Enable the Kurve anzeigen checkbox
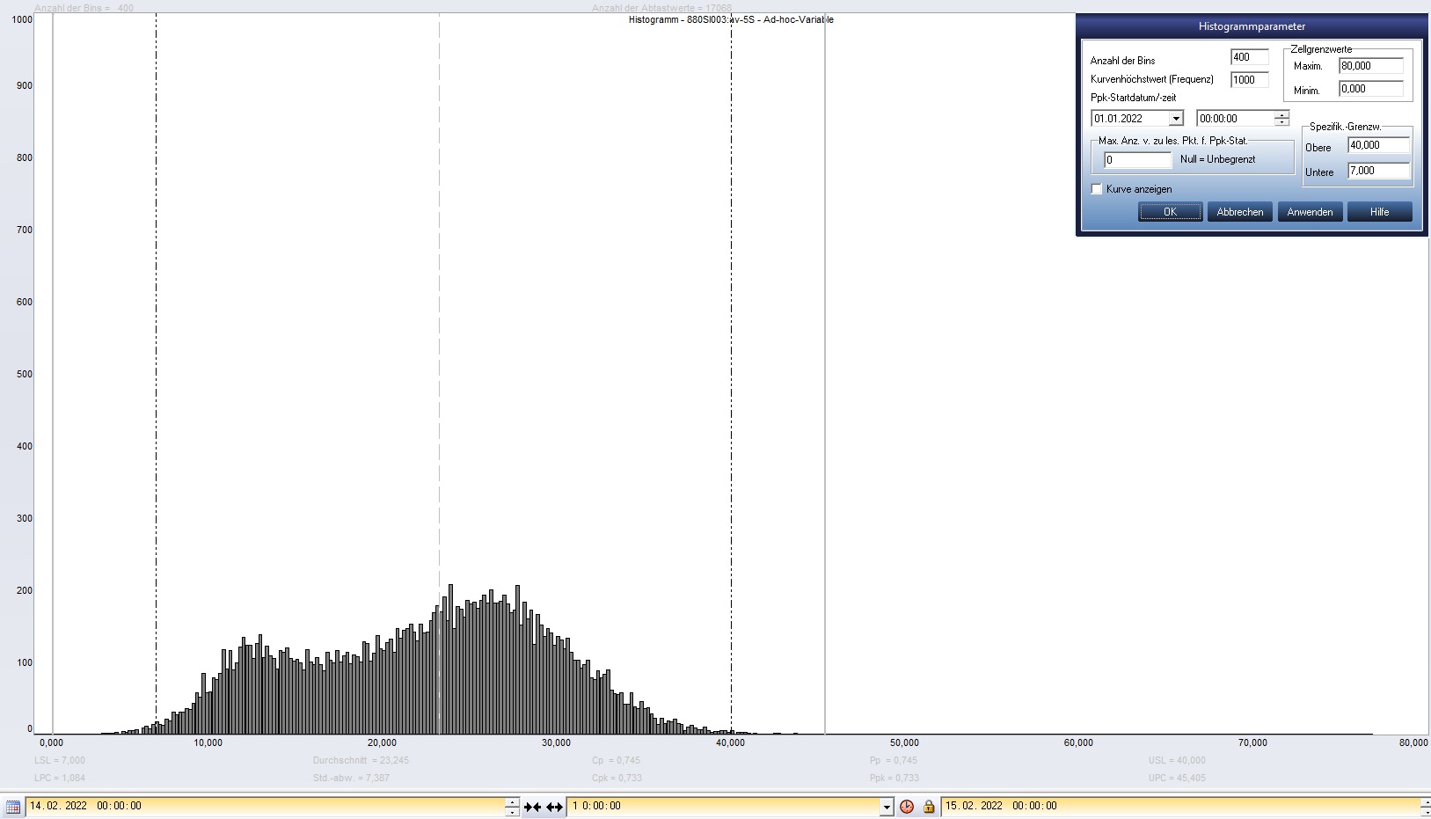1431x819 pixels. pos(1097,189)
